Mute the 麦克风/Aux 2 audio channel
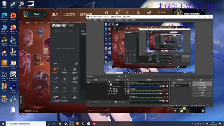The width and height of the screenshot is (224, 126). [x=164, y=86]
